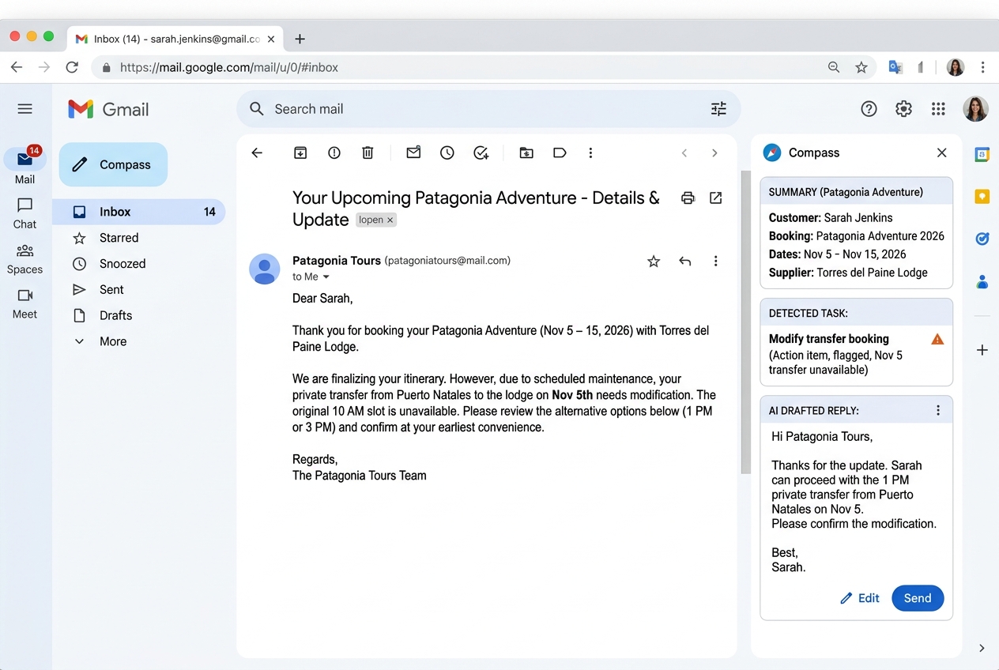Apply a label to this email
The height and width of the screenshot is (670, 999).
[x=560, y=153]
